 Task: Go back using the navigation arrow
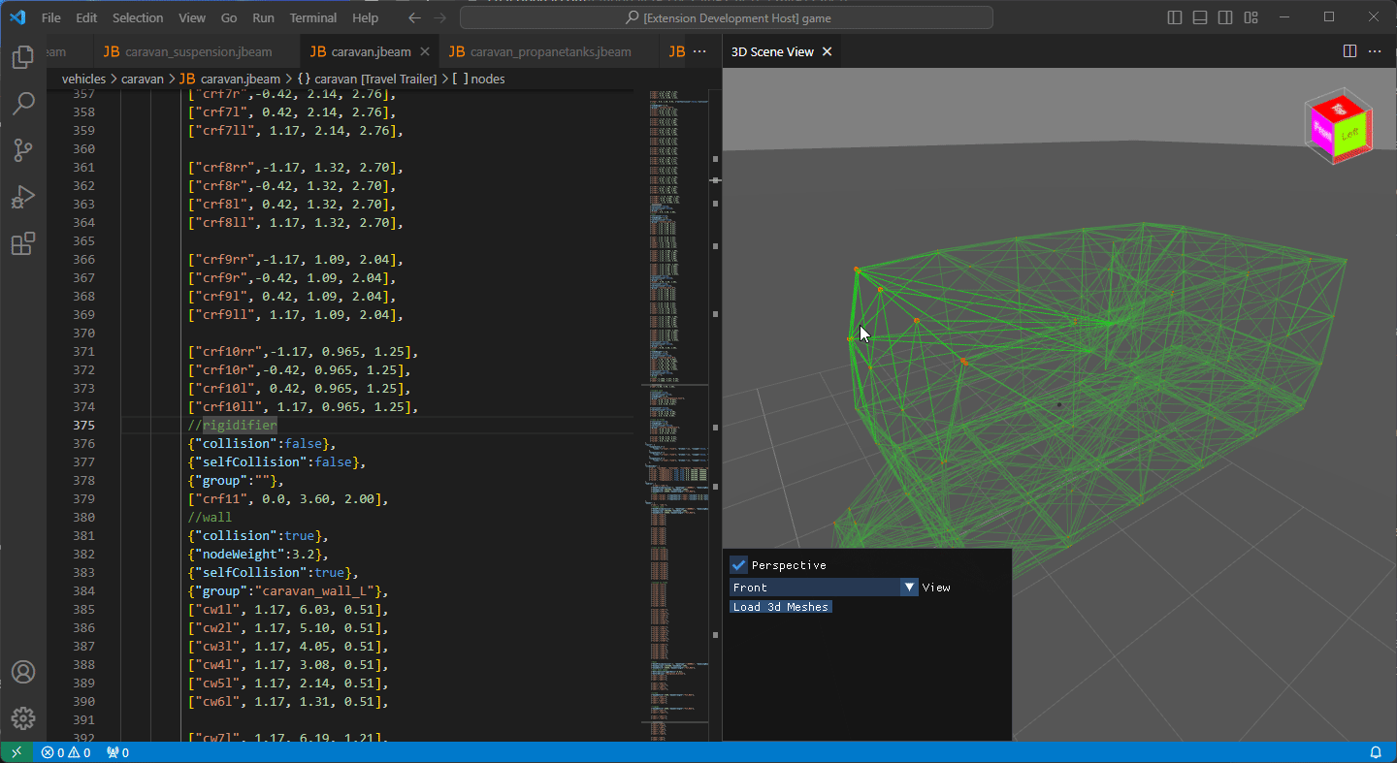(415, 17)
